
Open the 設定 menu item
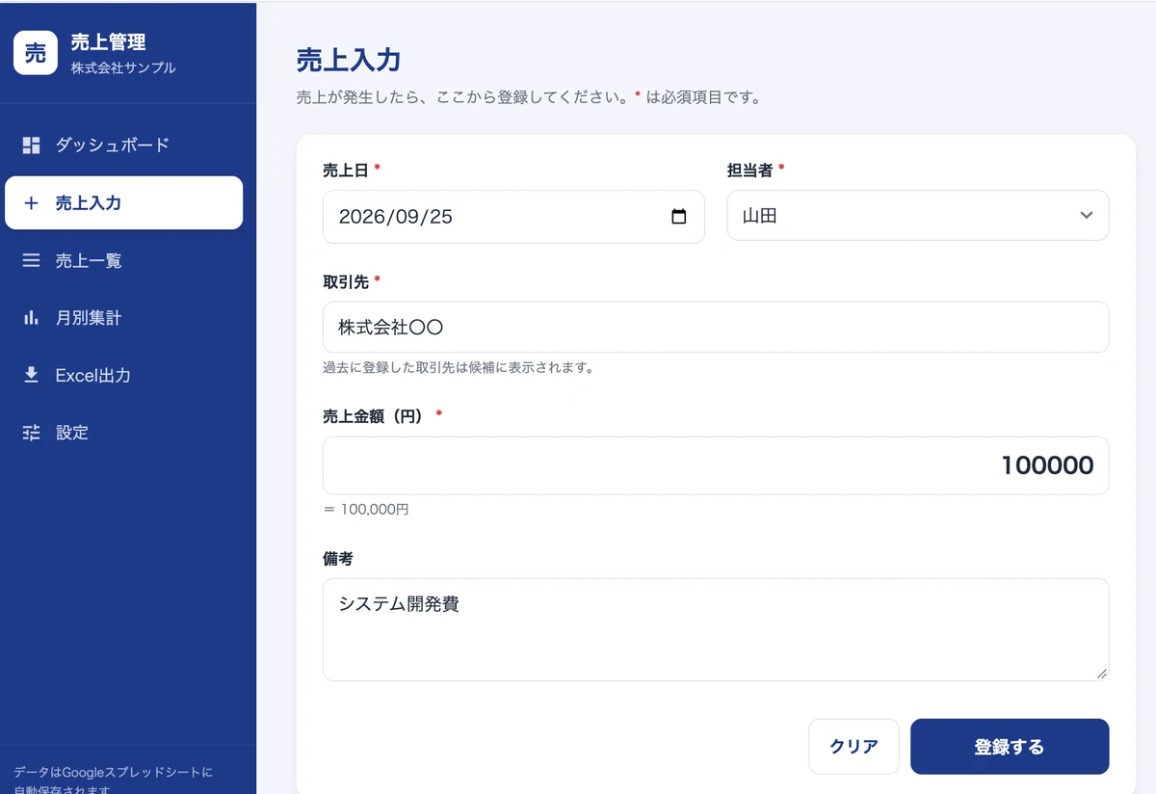click(123, 433)
